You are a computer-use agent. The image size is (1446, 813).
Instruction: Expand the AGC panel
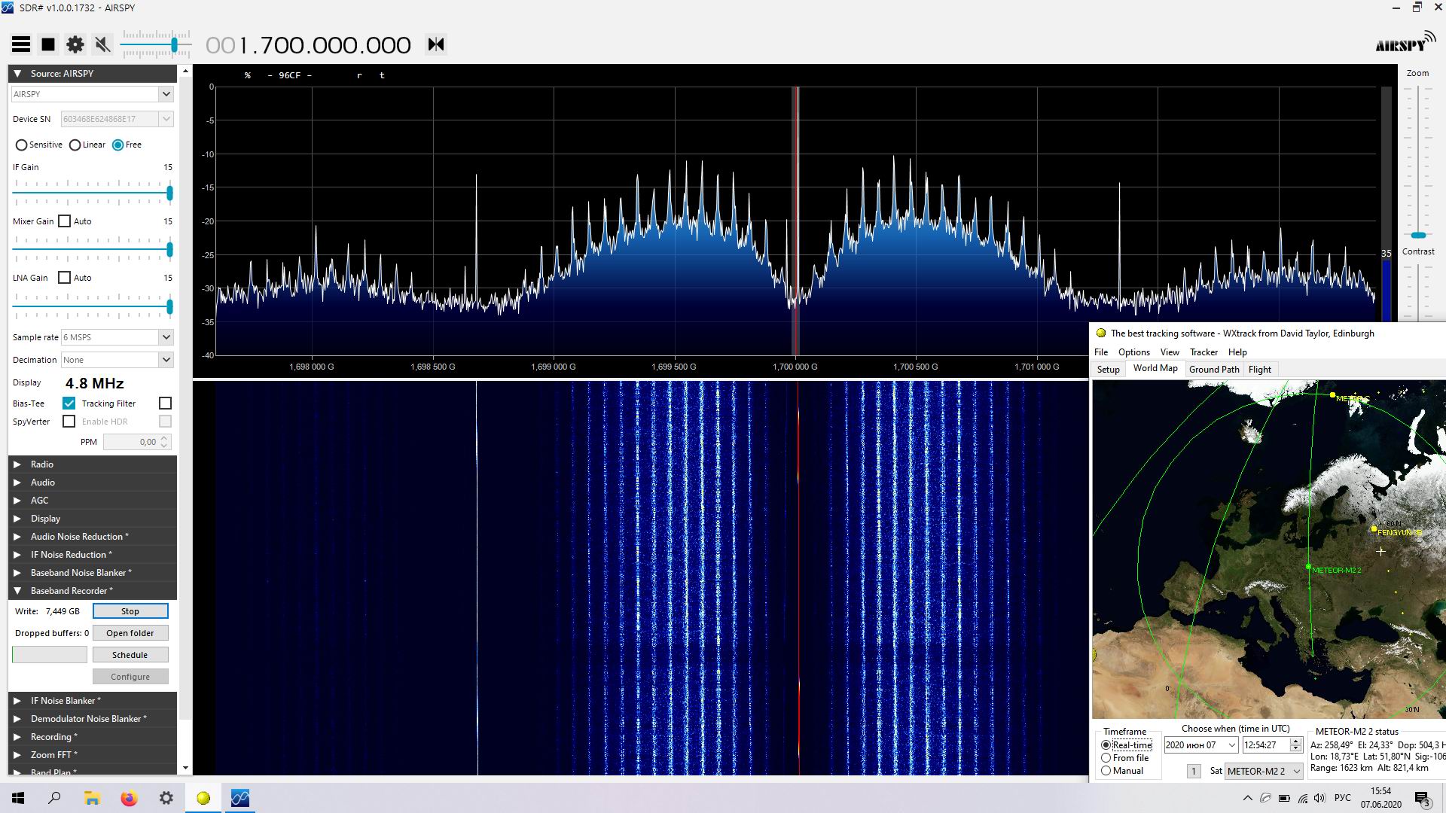click(x=17, y=501)
